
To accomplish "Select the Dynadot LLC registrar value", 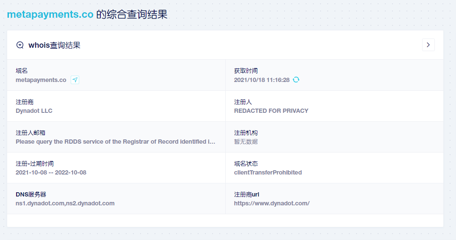I will point(34,111).
